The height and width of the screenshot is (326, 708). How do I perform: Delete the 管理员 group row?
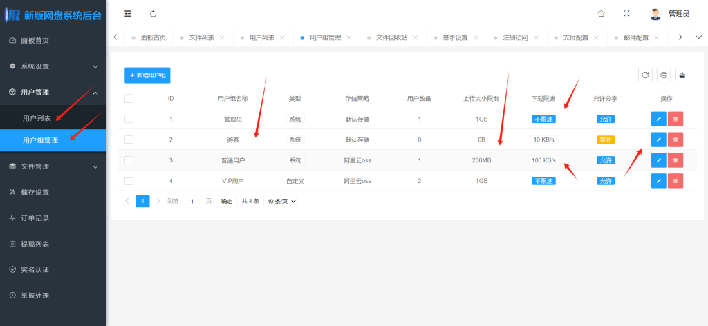(676, 119)
